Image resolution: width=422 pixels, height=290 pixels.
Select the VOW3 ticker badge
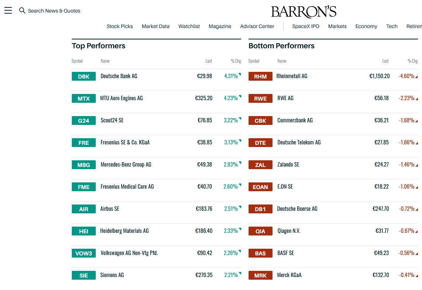(x=84, y=254)
